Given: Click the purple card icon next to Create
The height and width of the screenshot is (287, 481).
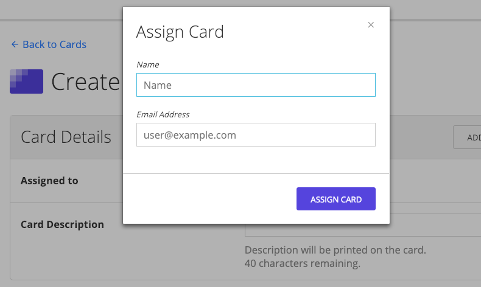Looking at the screenshot, I should [26, 81].
